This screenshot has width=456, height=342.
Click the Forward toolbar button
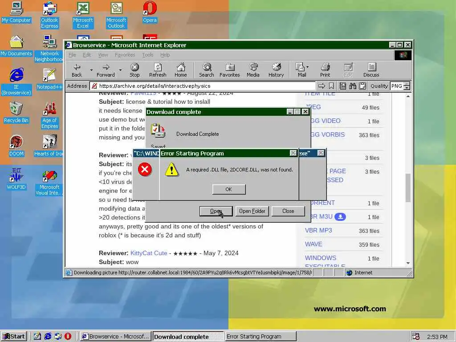point(106,70)
